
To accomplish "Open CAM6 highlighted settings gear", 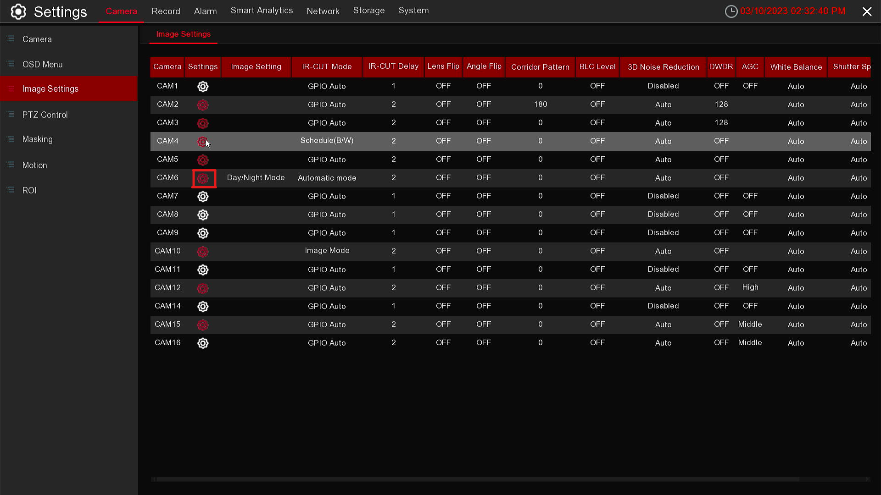I will [x=203, y=178].
